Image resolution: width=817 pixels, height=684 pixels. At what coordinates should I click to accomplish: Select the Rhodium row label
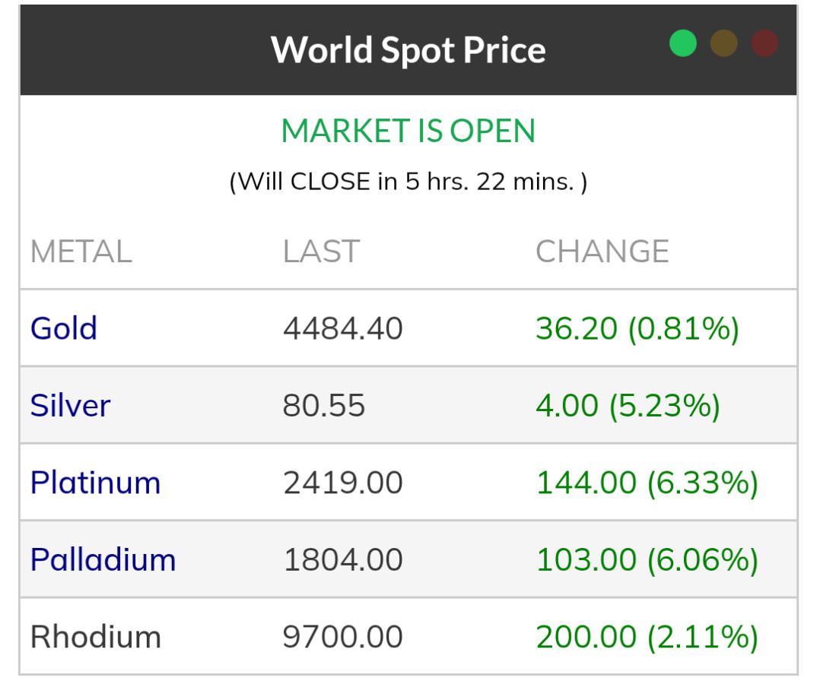(95, 637)
